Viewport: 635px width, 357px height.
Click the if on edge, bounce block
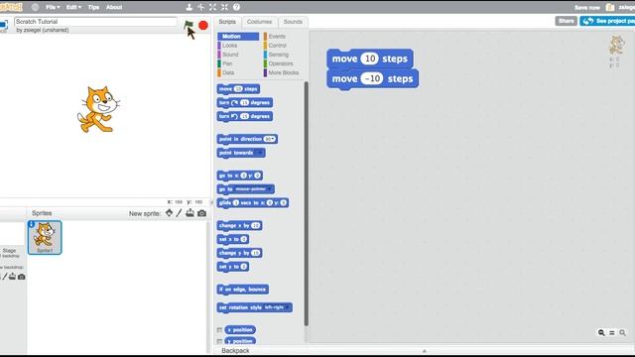(x=242, y=290)
